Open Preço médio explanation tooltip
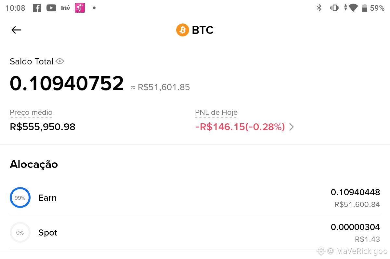 click(31, 112)
